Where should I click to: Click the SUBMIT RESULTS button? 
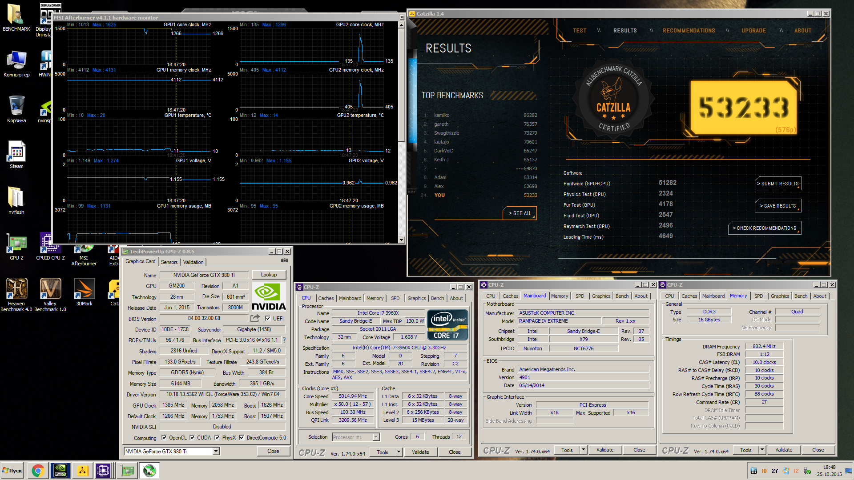(x=777, y=184)
